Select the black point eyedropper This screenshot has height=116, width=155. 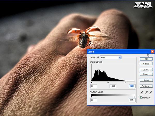point(142,92)
